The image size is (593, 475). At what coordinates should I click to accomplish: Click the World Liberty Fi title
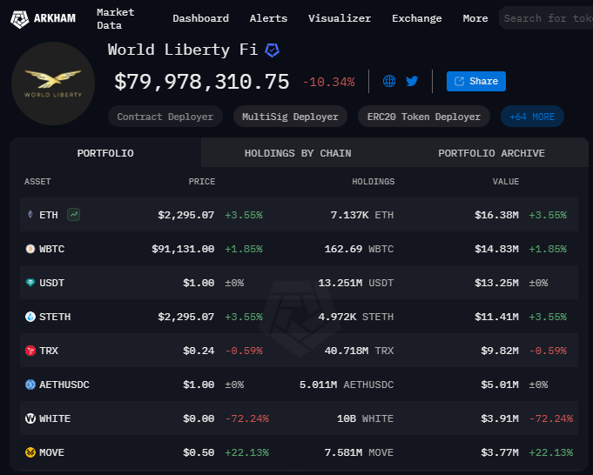[x=183, y=50]
